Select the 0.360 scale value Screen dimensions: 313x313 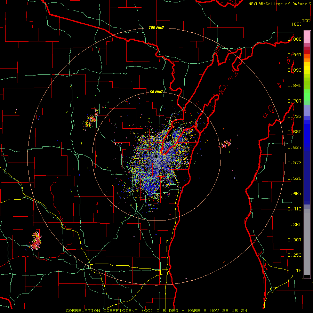[x=295, y=225]
